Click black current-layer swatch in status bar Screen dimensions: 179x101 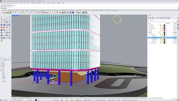pos(36,100)
